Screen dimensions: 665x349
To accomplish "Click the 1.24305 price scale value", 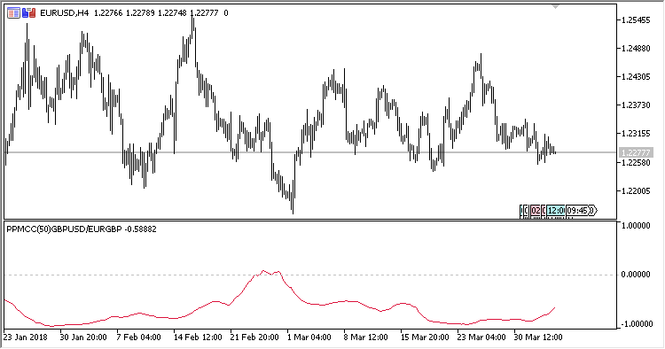I will point(636,77).
